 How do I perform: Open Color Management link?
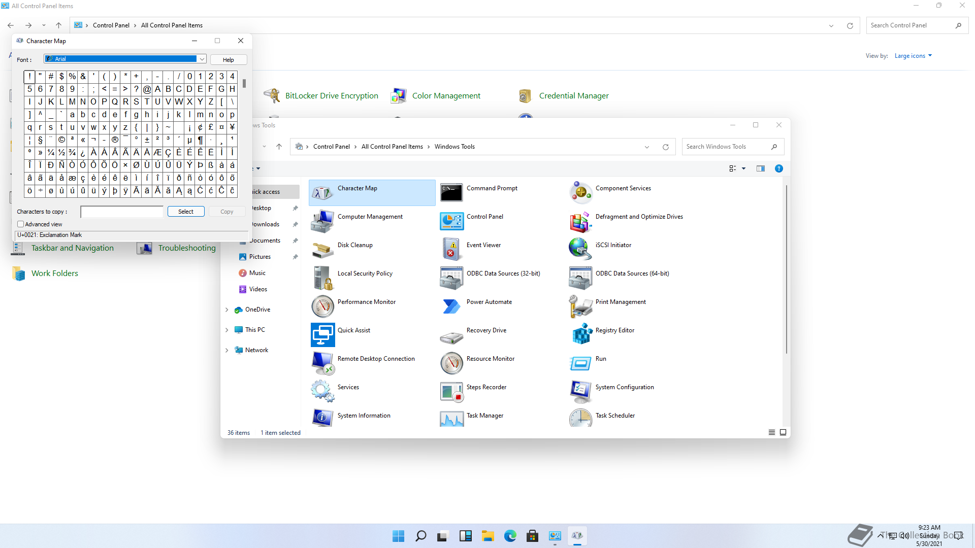[x=446, y=96]
